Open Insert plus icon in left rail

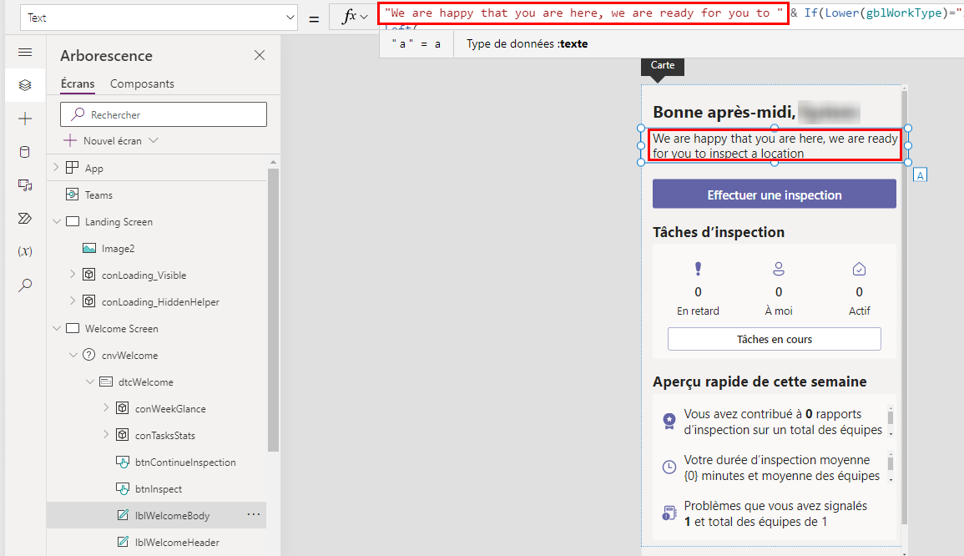[x=25, y=119]
